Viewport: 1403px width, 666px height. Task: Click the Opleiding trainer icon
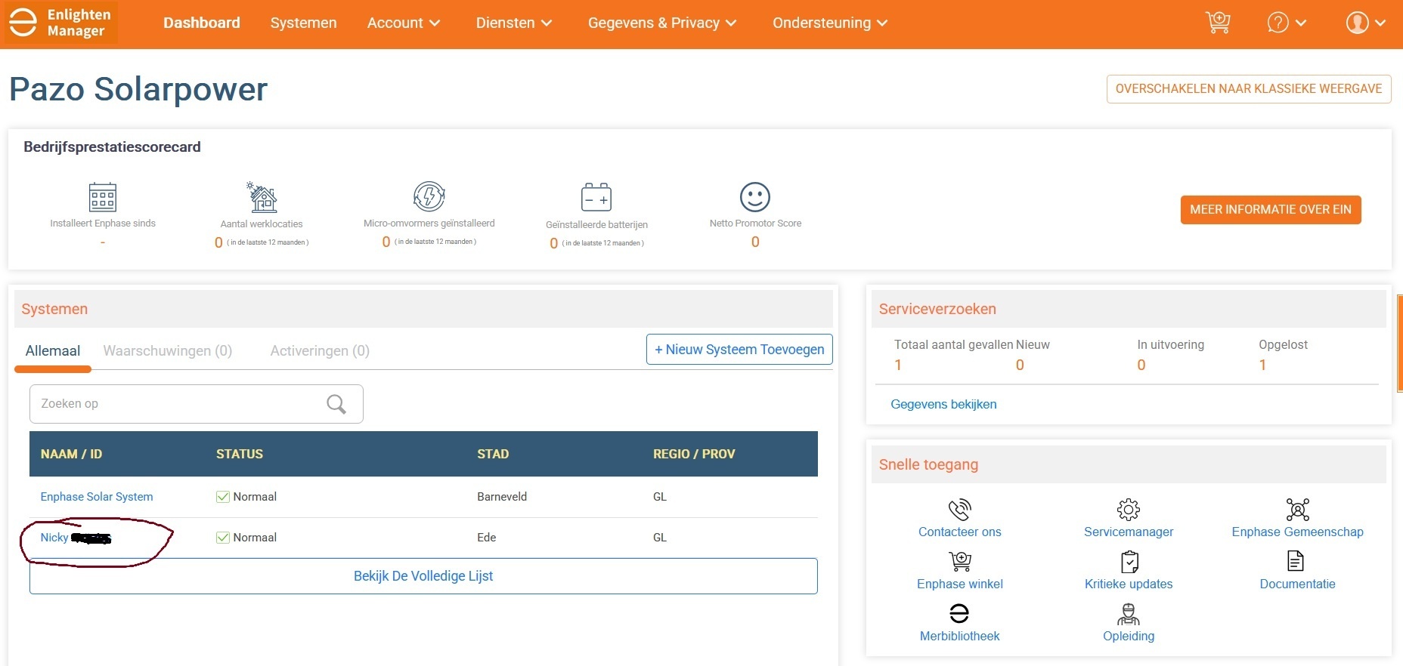[x=1129, y=614]
